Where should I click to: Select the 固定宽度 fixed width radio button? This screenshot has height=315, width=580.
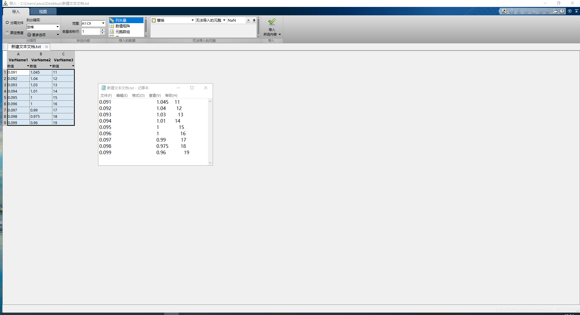[7, 32]
